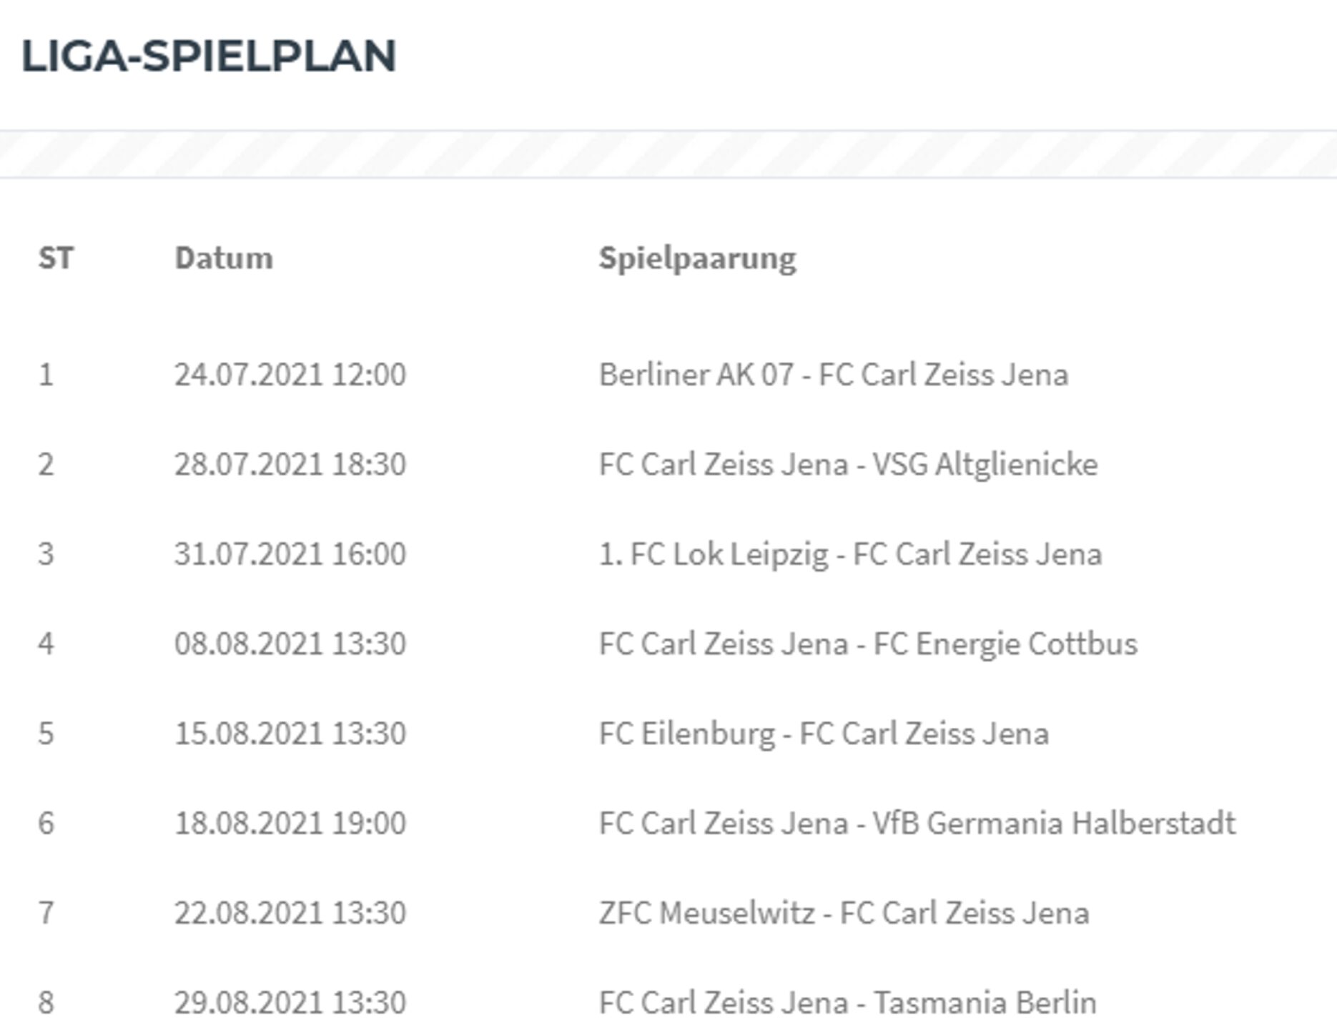This screenshot has width=1337, height=1029.
Task: Select the Tasmania Berlin fixture
Action: (847, 1003)
